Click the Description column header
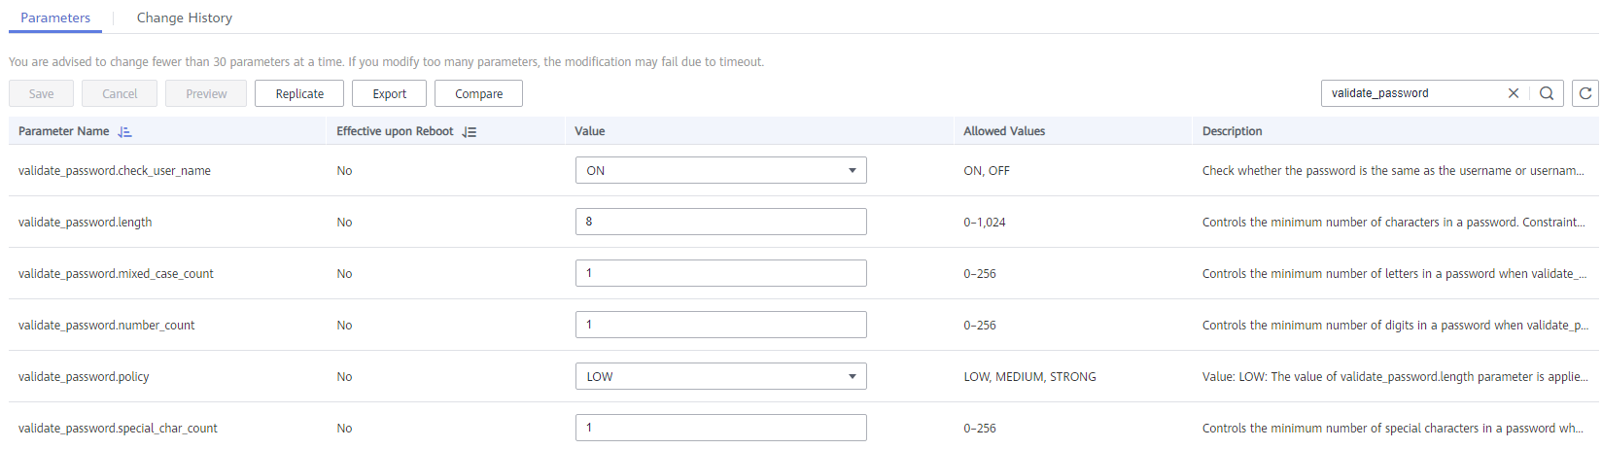Viewport: 1602px width, 449px height. 1232,131
